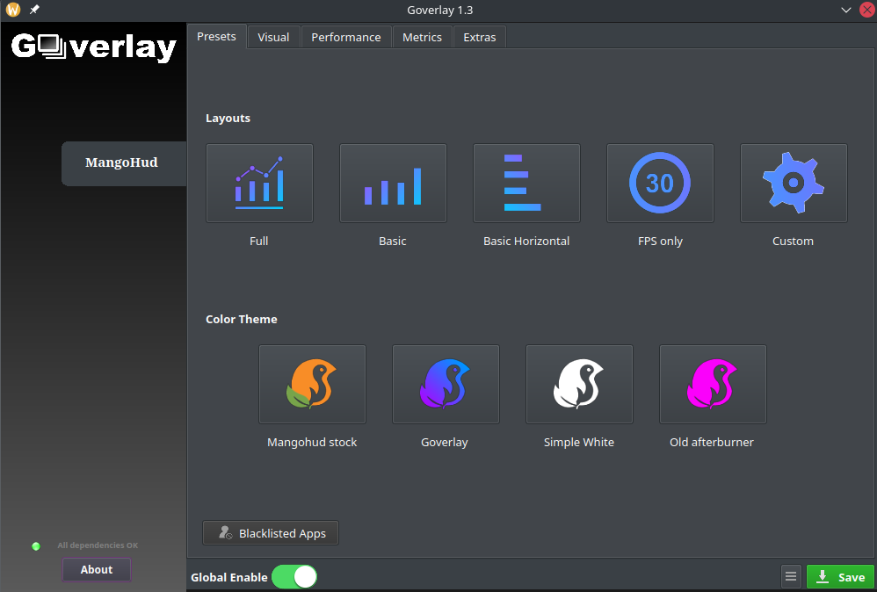Click the pin icon in the title bar
The width and height of the screenshot is (877, 592).
pyautogui.click(x=34, y=10)
